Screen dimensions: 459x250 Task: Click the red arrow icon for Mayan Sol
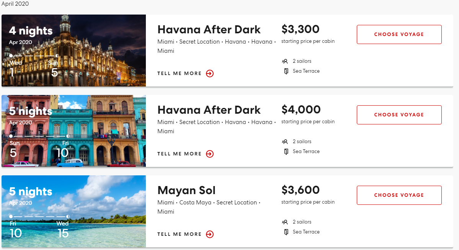(x=210, y=234)
